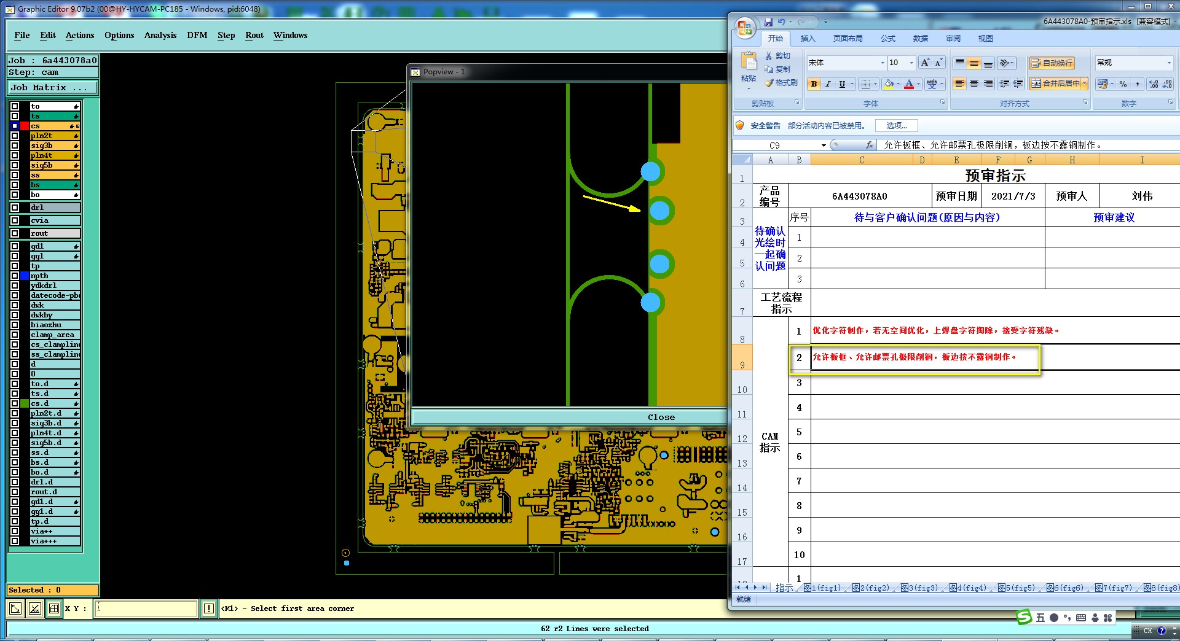Open the File menu in Graphic Editor
This screenshot has width=1180, height=641.
[22, 36]
